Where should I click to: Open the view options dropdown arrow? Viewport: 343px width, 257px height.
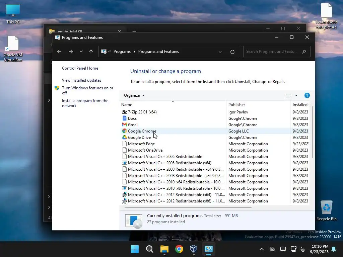(x=296, y=95)
